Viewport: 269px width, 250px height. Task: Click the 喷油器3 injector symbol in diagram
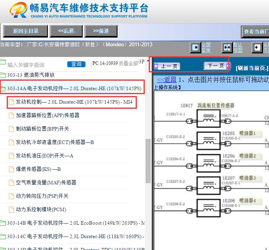pos(208,186)
